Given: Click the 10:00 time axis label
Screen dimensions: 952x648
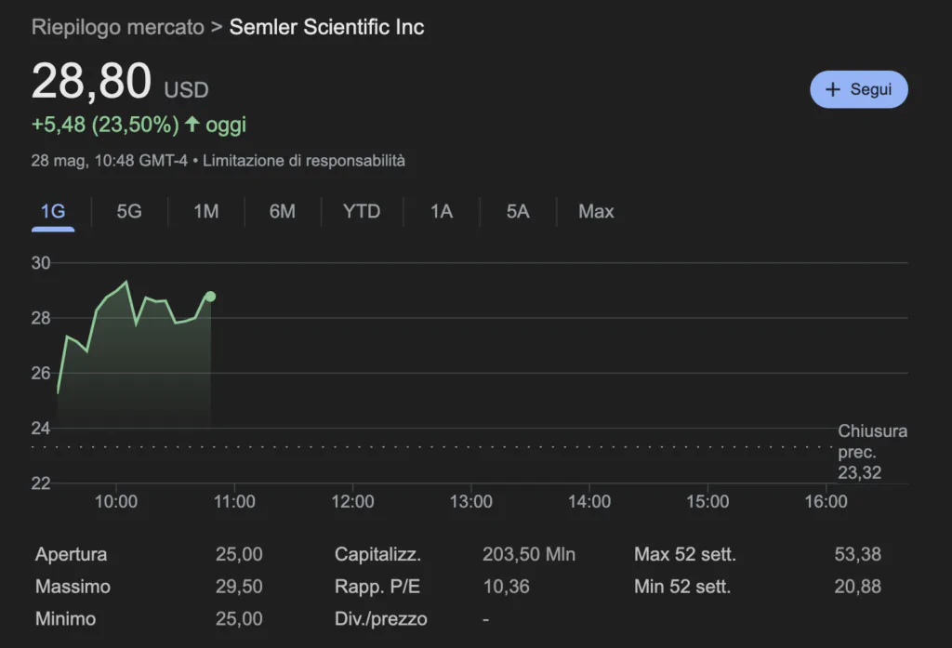Looking at the screenshot, I should (x=116, y=502).
